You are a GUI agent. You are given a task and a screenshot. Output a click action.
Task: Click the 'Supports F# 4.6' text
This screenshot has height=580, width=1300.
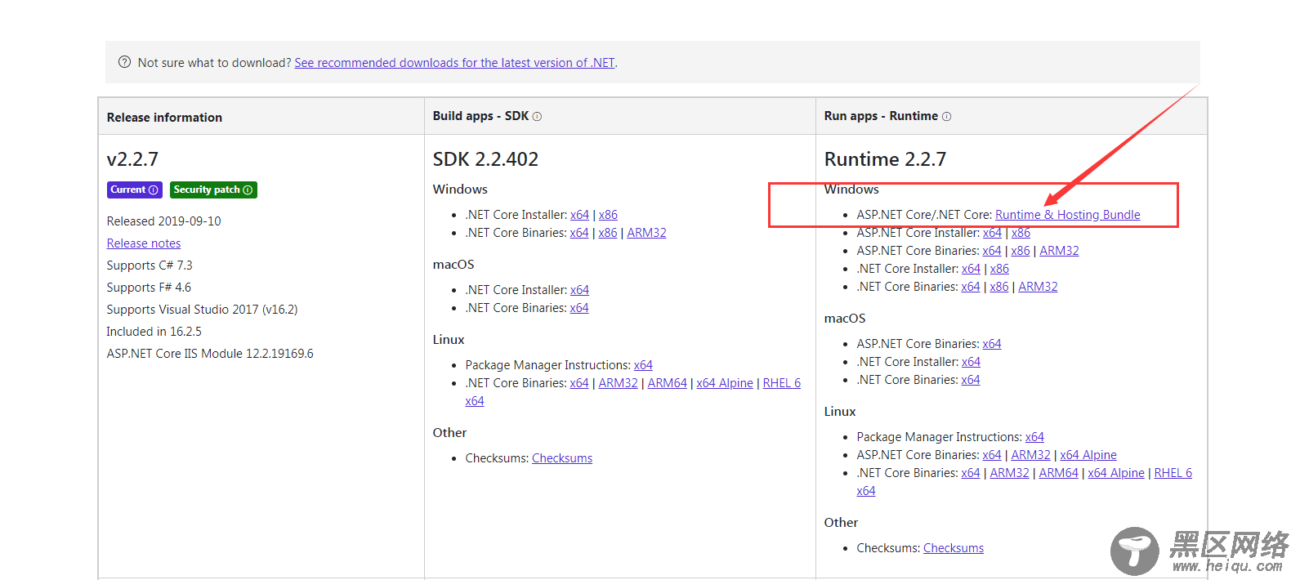click(149, 288)
